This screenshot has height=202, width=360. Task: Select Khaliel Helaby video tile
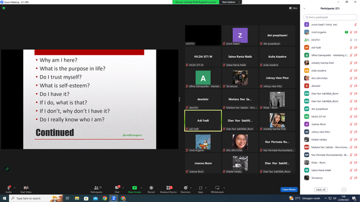(x=240, y=163)
